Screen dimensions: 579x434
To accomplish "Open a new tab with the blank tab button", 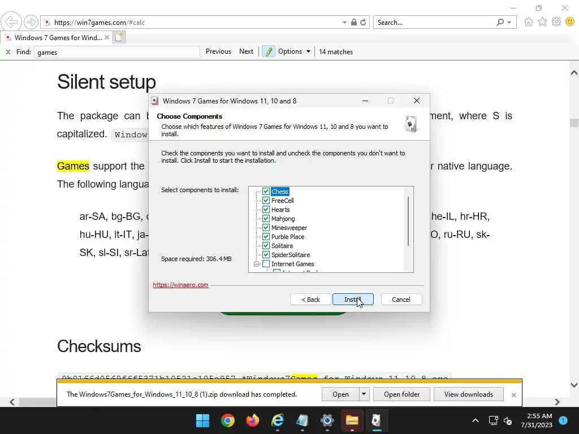I will point(119,37).
